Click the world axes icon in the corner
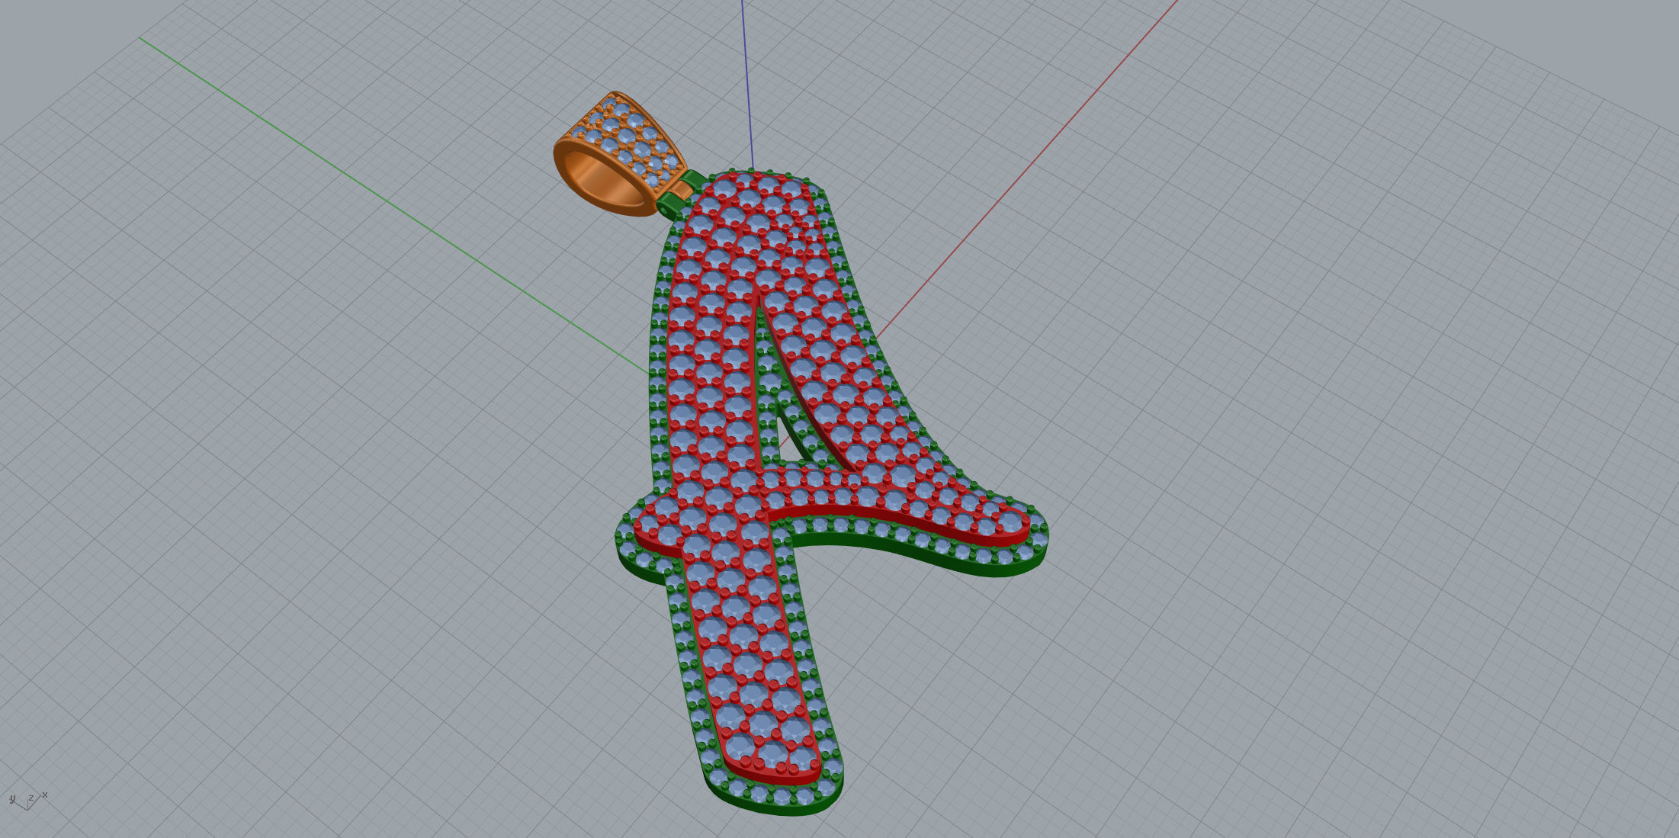Image resolution: width=1679 pixels, height=838 pixels. [x=28, y=800]
